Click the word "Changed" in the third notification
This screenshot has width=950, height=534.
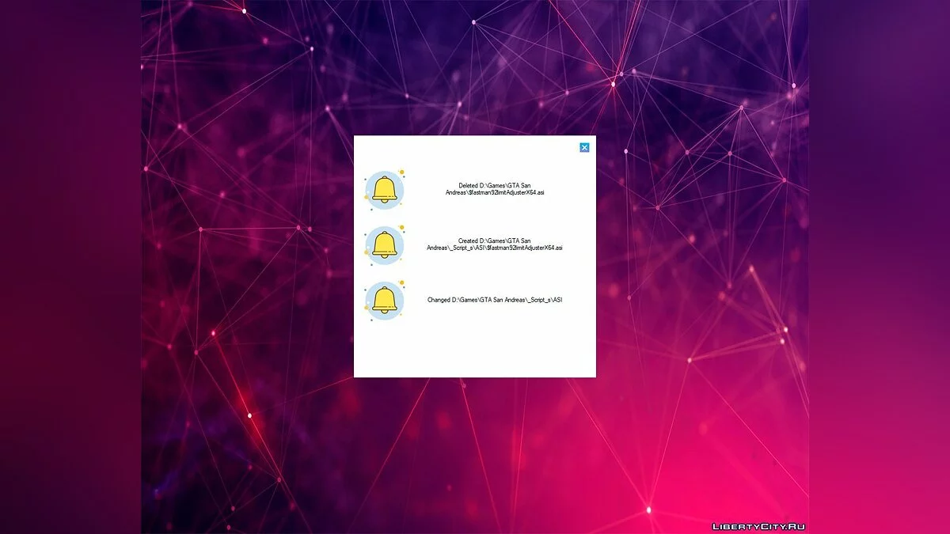(x=439, y=300)
